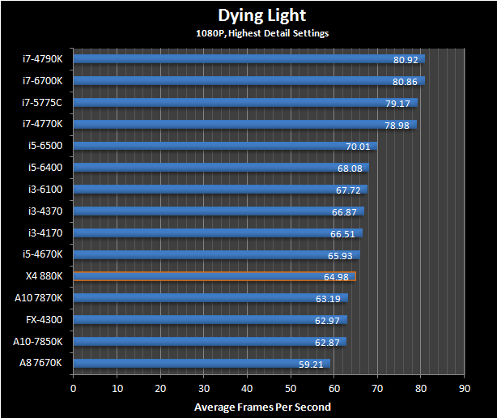Click the 66.51 data value

(x=342, y=234)
